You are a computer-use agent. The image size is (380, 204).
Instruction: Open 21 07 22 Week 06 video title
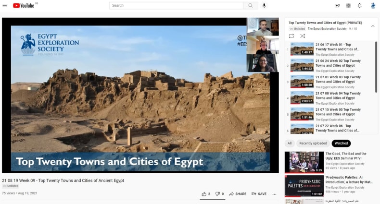(337, 128)
